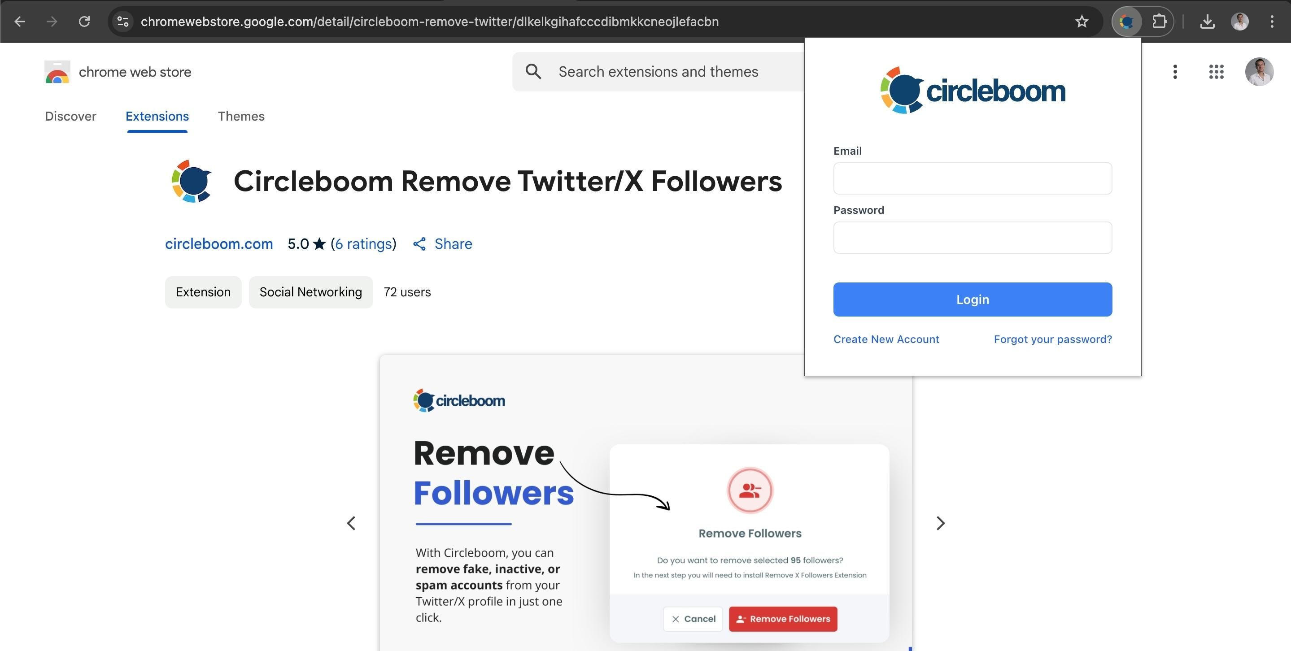Select the Themes tab
Viewport: 1291px width, 651px height.
pos(241,116)
